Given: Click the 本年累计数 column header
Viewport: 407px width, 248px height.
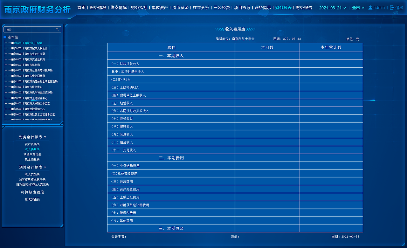Looking at the screenshot, I should click(x=331, y=47).
